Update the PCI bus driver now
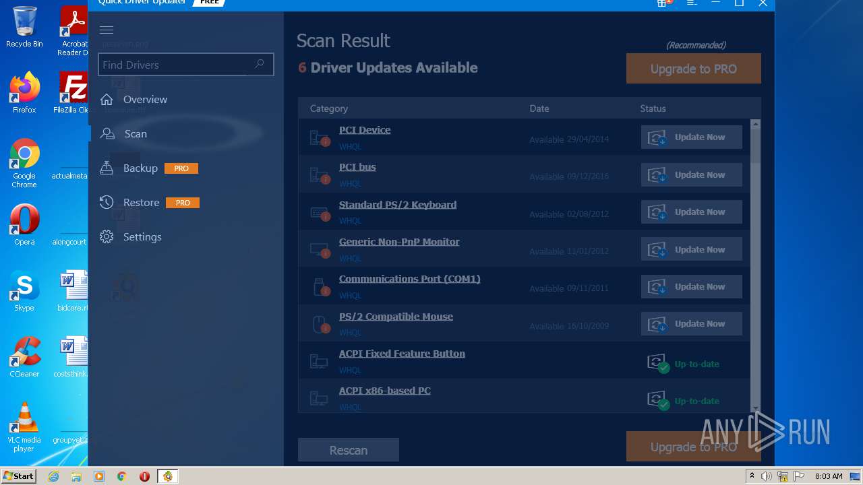 click(692, 174)
